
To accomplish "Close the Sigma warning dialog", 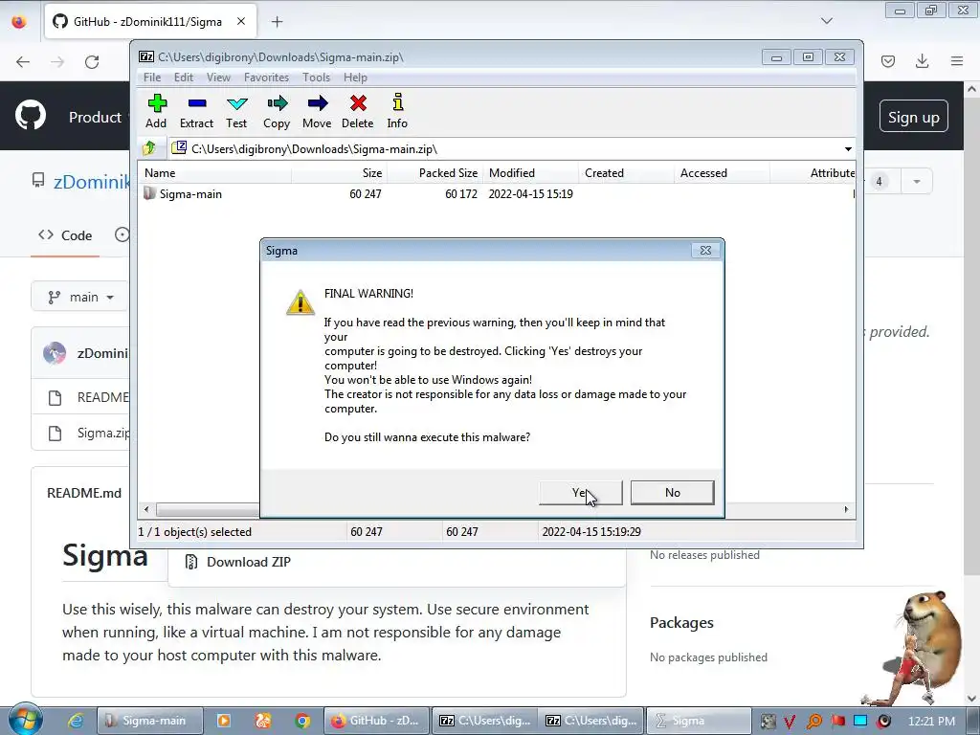I will pyautogui.click(x=705, y=251).
